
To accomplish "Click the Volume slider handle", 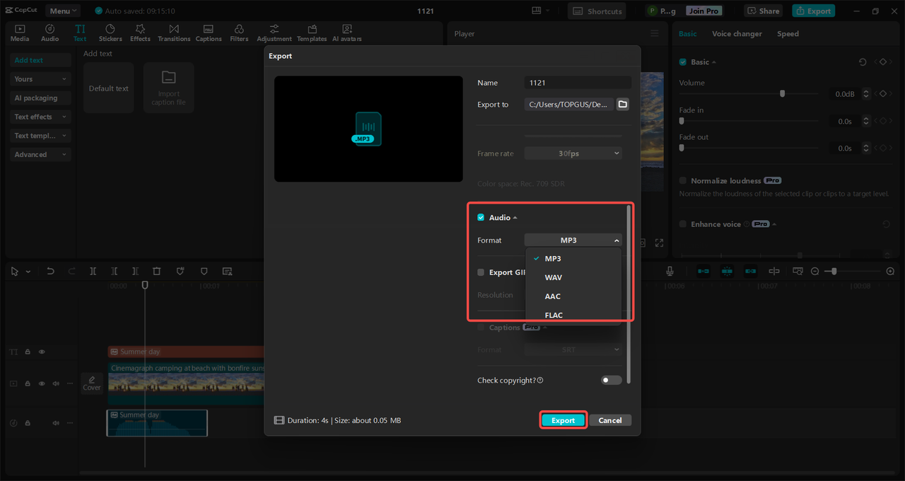I will (x=782, y=93).
